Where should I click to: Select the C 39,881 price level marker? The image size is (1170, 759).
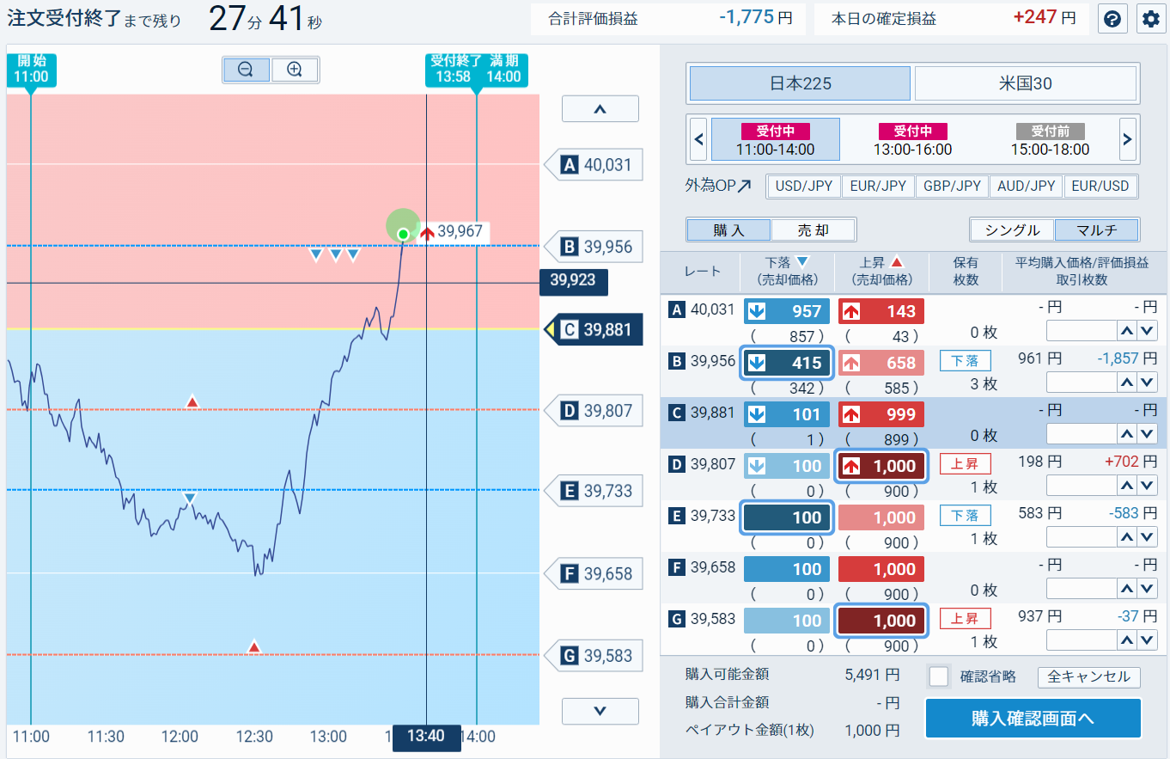[594, 329]
